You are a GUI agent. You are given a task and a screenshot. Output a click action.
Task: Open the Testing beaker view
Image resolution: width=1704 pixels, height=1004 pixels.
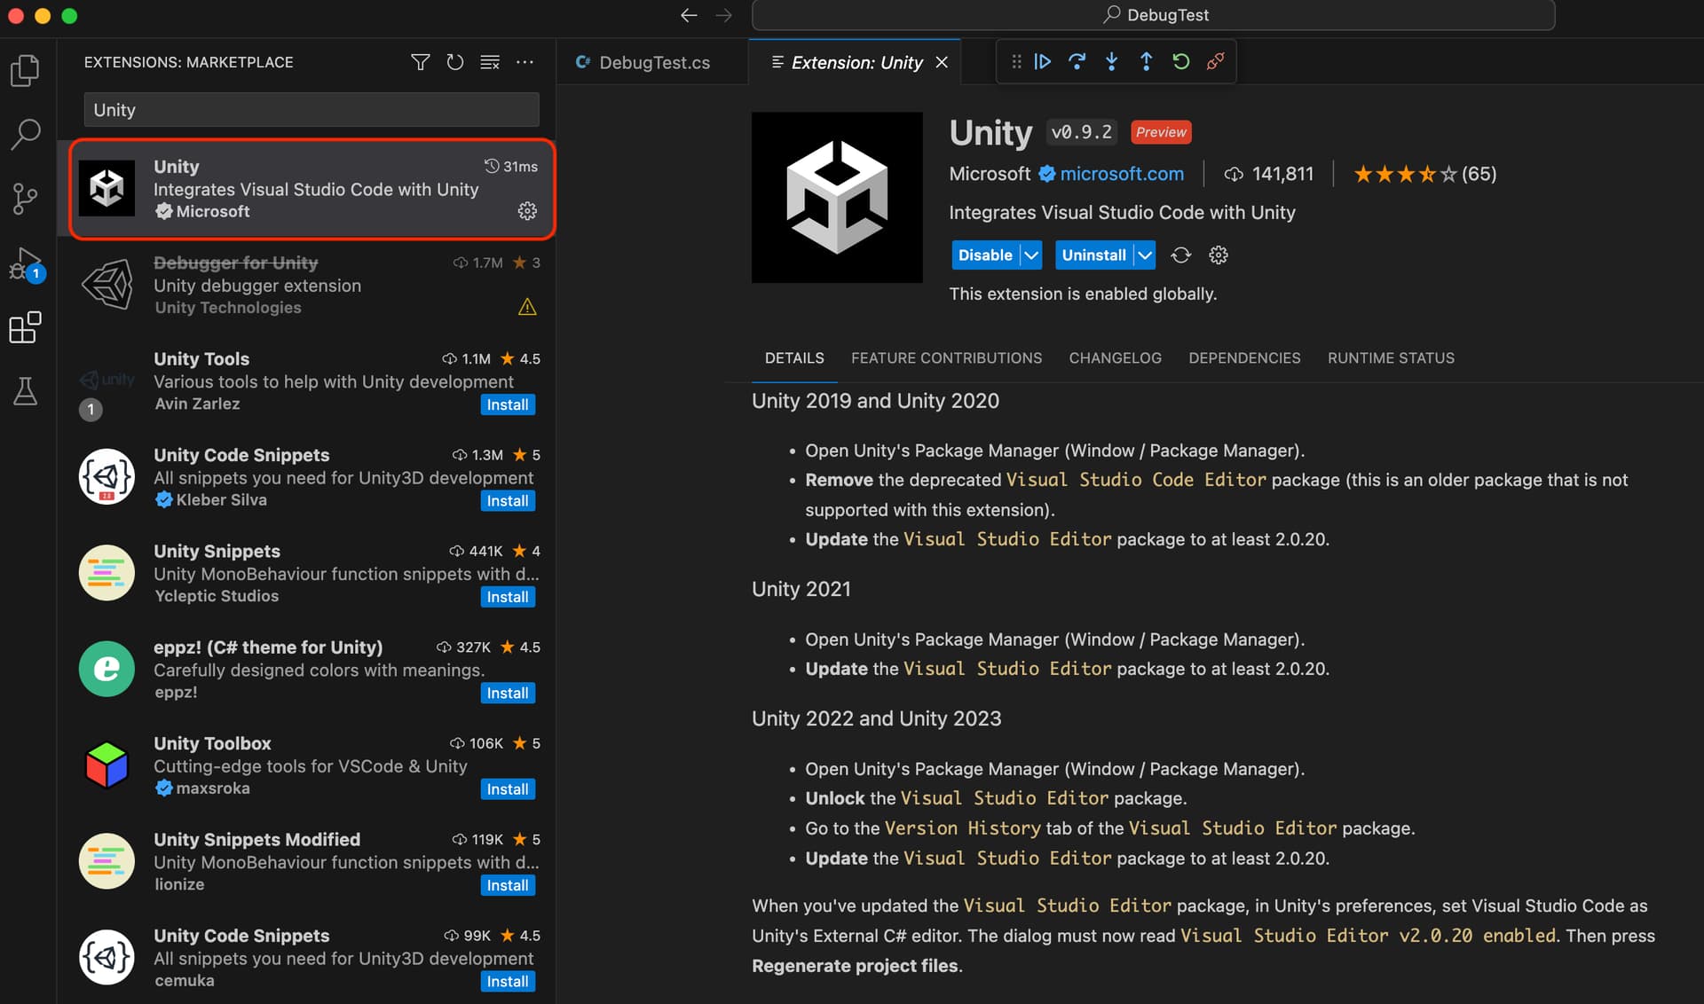click(x=25, y=391)
